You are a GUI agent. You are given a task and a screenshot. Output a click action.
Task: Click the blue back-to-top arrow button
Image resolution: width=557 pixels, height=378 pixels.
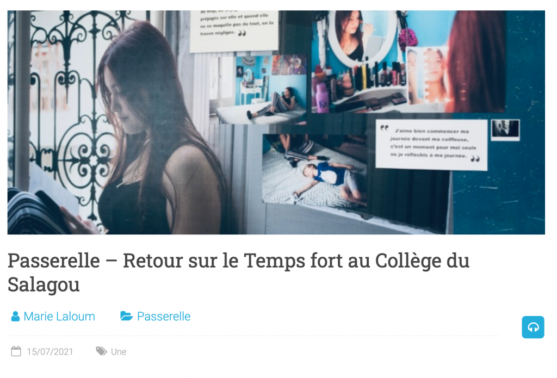(533, 327)
